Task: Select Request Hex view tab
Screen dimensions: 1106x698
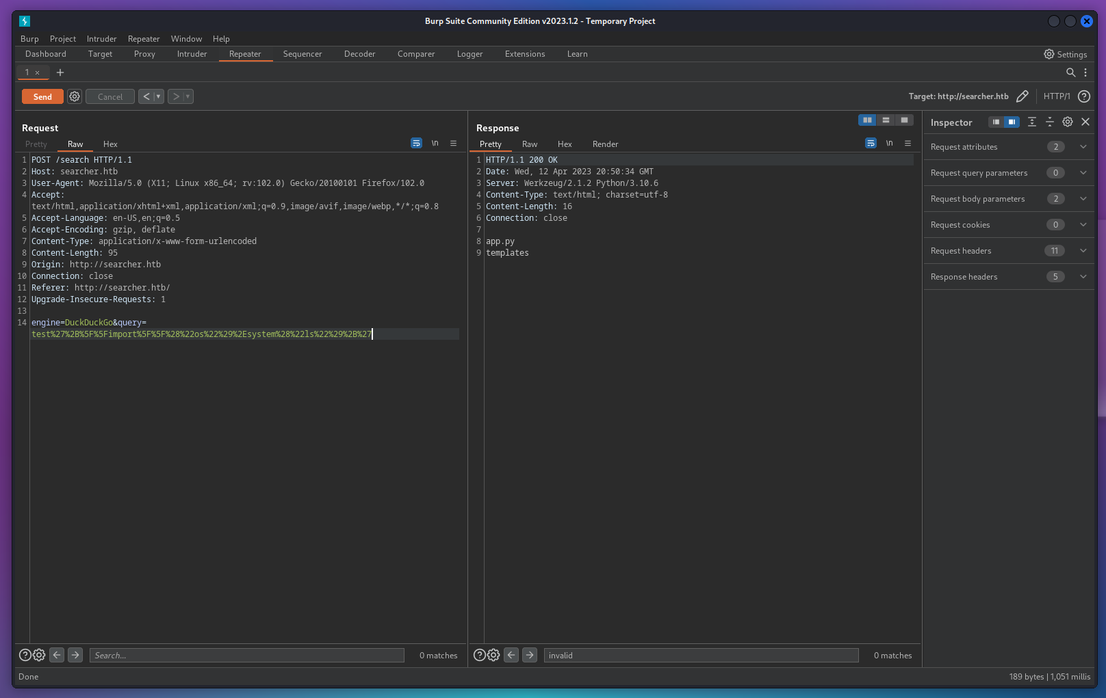Action: coord(110,144)
